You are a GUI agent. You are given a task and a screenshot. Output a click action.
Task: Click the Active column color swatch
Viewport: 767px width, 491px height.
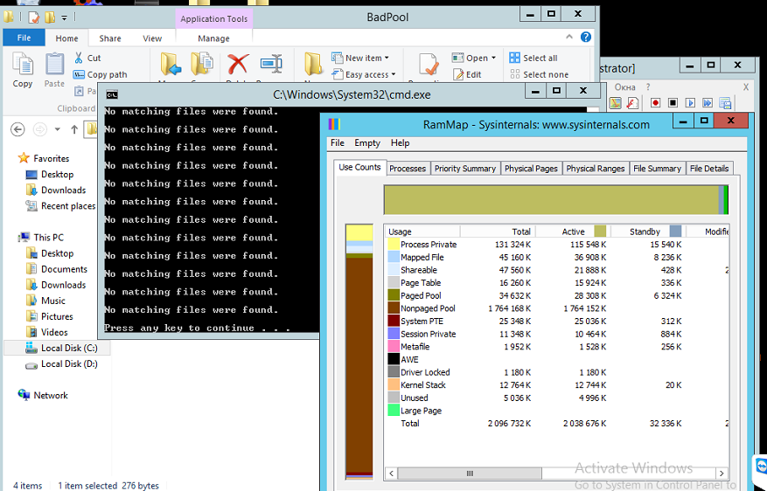[600, 232]
